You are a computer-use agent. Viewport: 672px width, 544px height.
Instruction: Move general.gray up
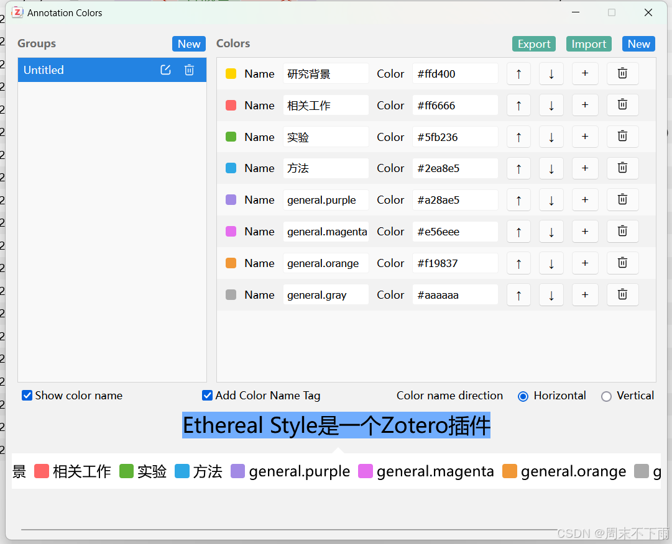coord(518,295)
